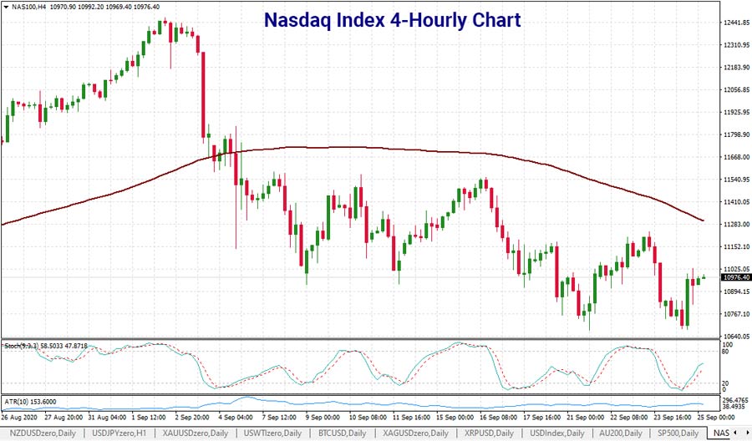Click the 11925.95 price axis value
This screenshot has height=441, width=752.
click(737, 112)
